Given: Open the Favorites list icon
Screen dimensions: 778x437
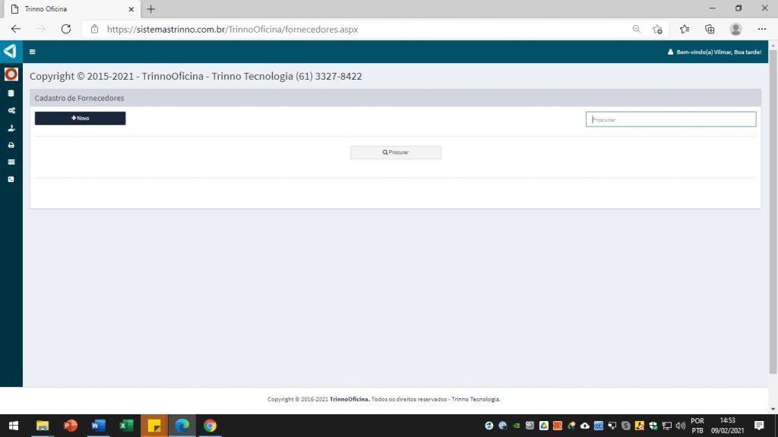Looking at the screenshot, I should 685,30.
